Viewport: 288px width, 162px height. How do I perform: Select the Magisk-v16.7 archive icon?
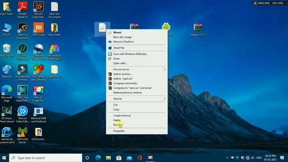(198, 29)
